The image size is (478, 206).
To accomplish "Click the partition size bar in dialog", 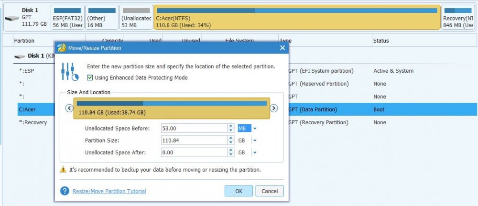I will point(172,108).
